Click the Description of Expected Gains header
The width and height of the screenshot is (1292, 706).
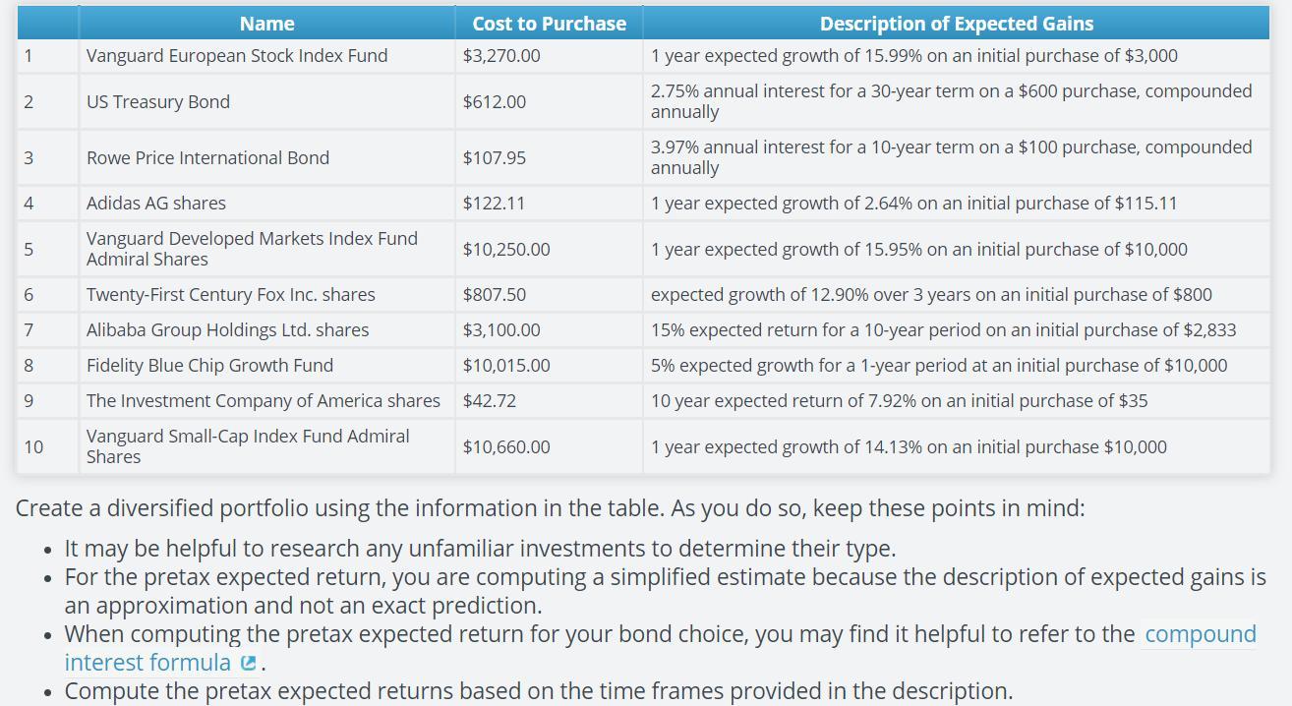[956, 24]
